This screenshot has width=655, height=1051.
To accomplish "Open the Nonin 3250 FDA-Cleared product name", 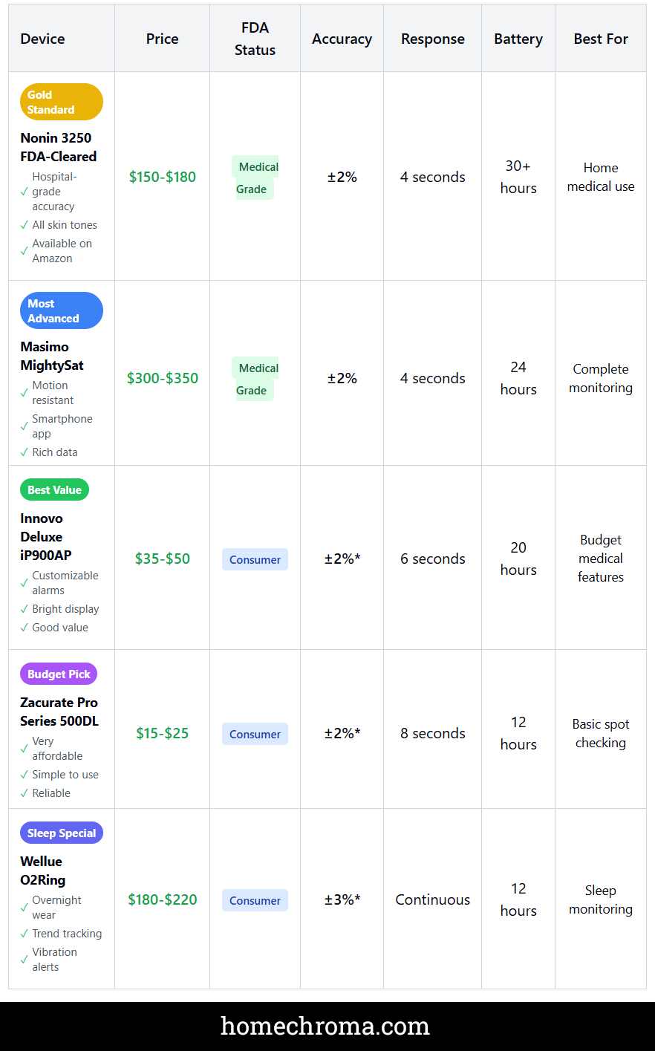I will [59, 147].
